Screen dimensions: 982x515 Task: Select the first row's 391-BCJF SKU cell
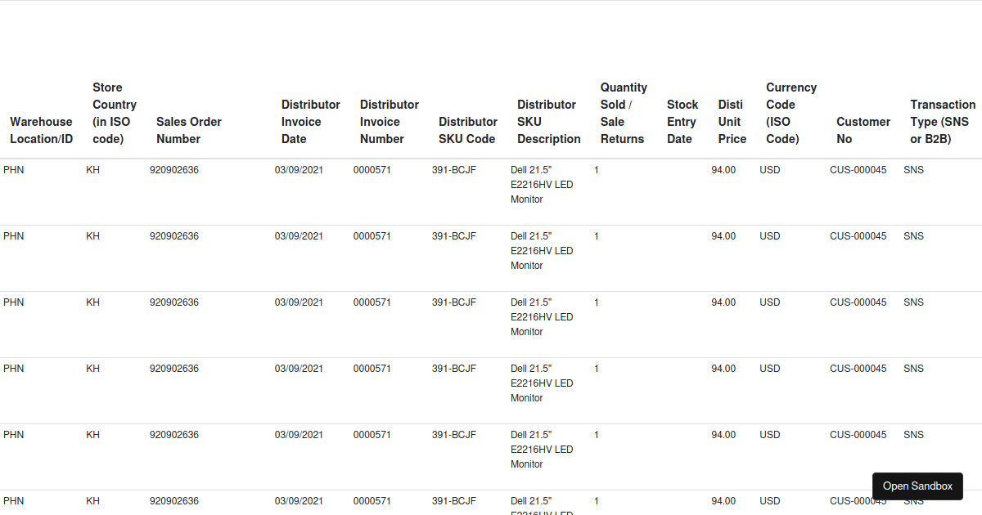[454, 170]
